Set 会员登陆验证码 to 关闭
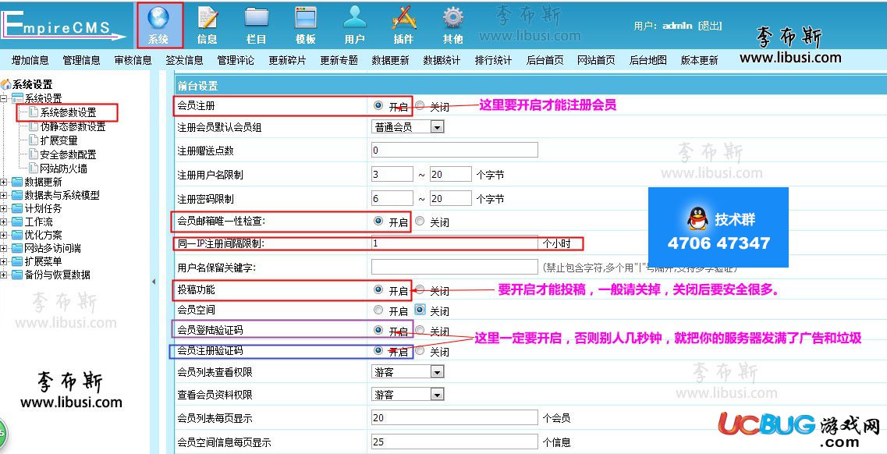Viewport: 887px width, 454px height. click(419, 330)
